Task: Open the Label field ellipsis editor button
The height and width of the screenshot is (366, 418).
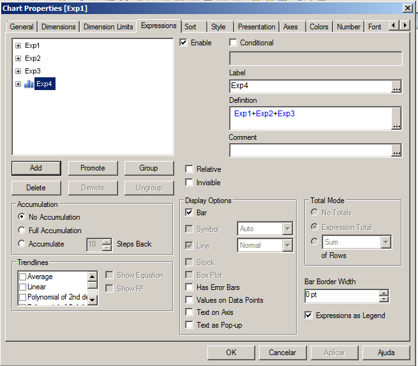Action: [396, 86]
